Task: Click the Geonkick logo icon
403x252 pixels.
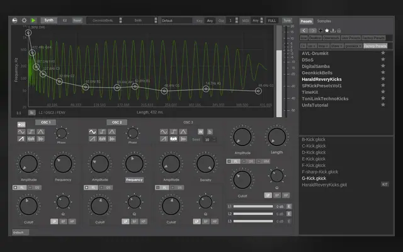Action: click(x=14, y=20)
